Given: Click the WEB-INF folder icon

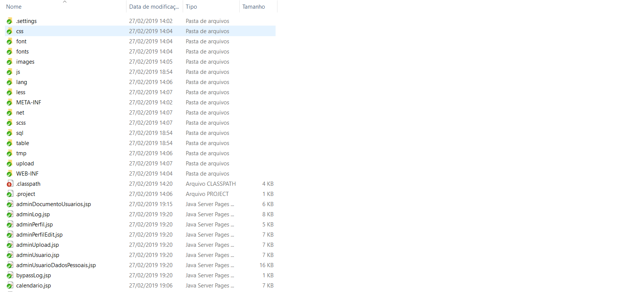Looking at the screenshot, I should click(9, 174).
